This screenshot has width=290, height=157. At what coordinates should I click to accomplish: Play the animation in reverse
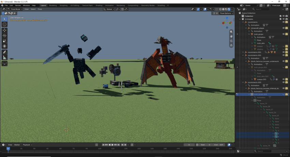click(x=110, y=145)
